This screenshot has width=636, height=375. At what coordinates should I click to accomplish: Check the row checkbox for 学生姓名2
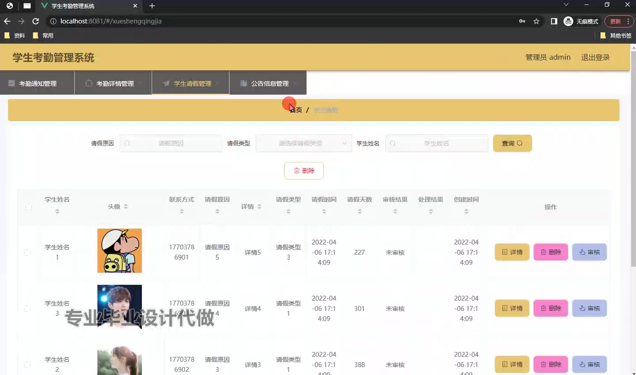coord(27,365)
